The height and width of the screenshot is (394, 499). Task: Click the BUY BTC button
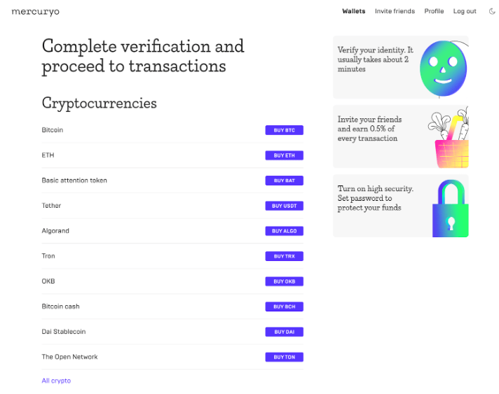[284, 130]
